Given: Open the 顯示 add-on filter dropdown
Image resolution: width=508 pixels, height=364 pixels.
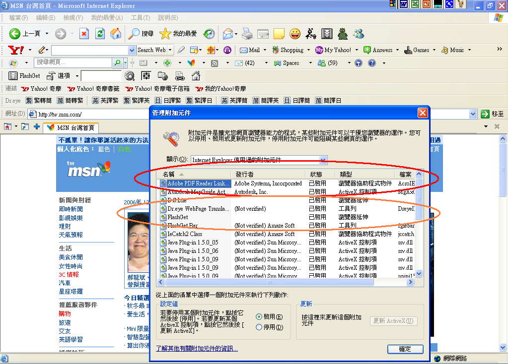Looking at the screenshot, I should 323,160.
